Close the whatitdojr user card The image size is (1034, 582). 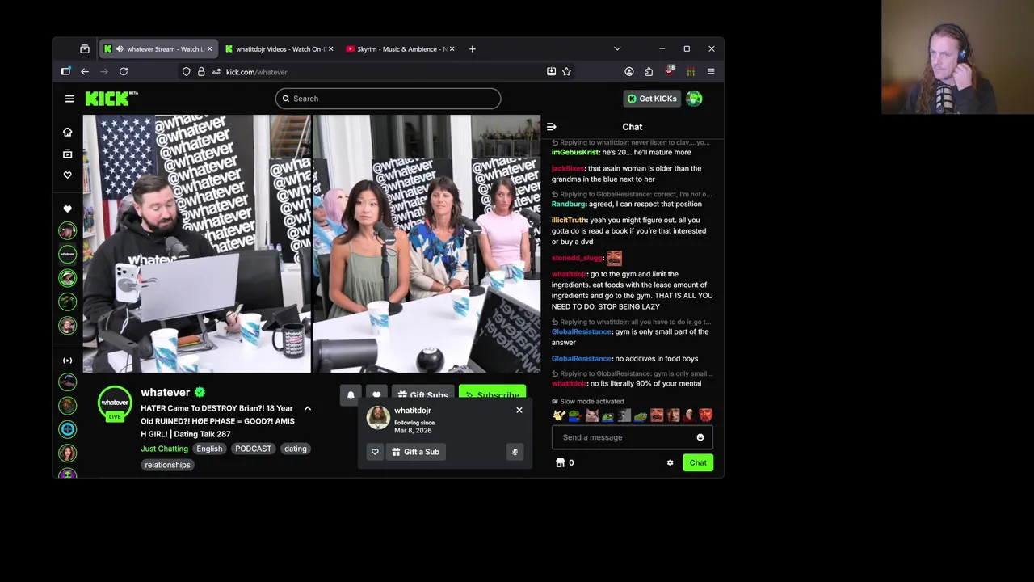[x=519, y=411]
